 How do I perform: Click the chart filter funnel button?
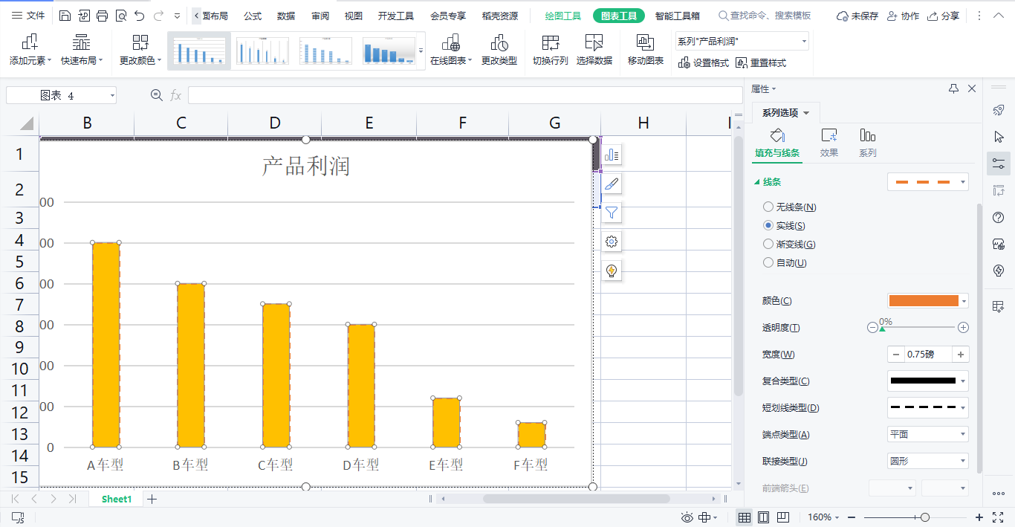(612, 213)
